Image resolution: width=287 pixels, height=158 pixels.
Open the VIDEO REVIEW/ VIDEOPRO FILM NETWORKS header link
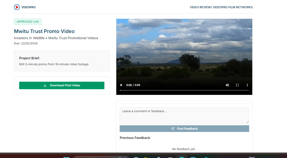[x=221, y=7]
